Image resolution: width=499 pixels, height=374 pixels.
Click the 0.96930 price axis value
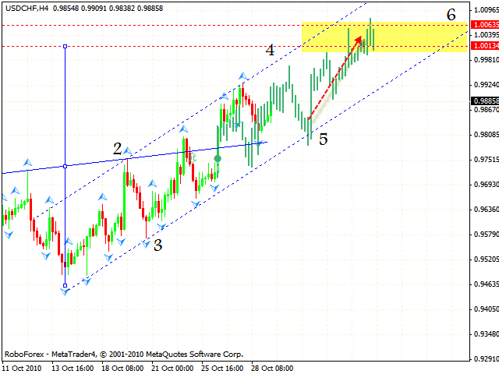(486, 185)
